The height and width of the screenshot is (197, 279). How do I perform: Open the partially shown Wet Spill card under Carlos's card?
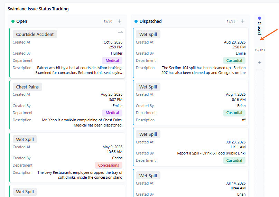[x=25, y=192]
